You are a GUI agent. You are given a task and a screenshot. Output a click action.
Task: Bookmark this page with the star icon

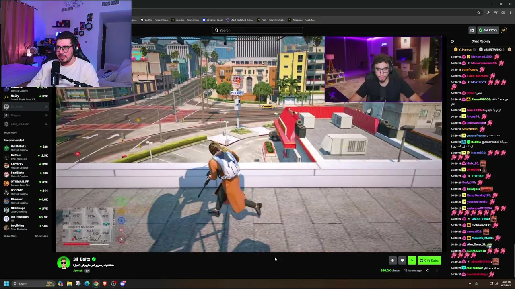(x=478, y=12)
